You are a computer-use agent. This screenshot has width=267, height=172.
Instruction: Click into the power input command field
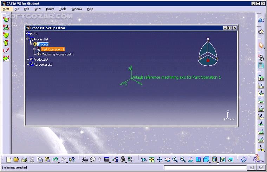[x=205, y=167]
